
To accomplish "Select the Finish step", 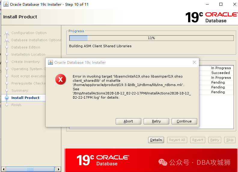I will point(17,105).
